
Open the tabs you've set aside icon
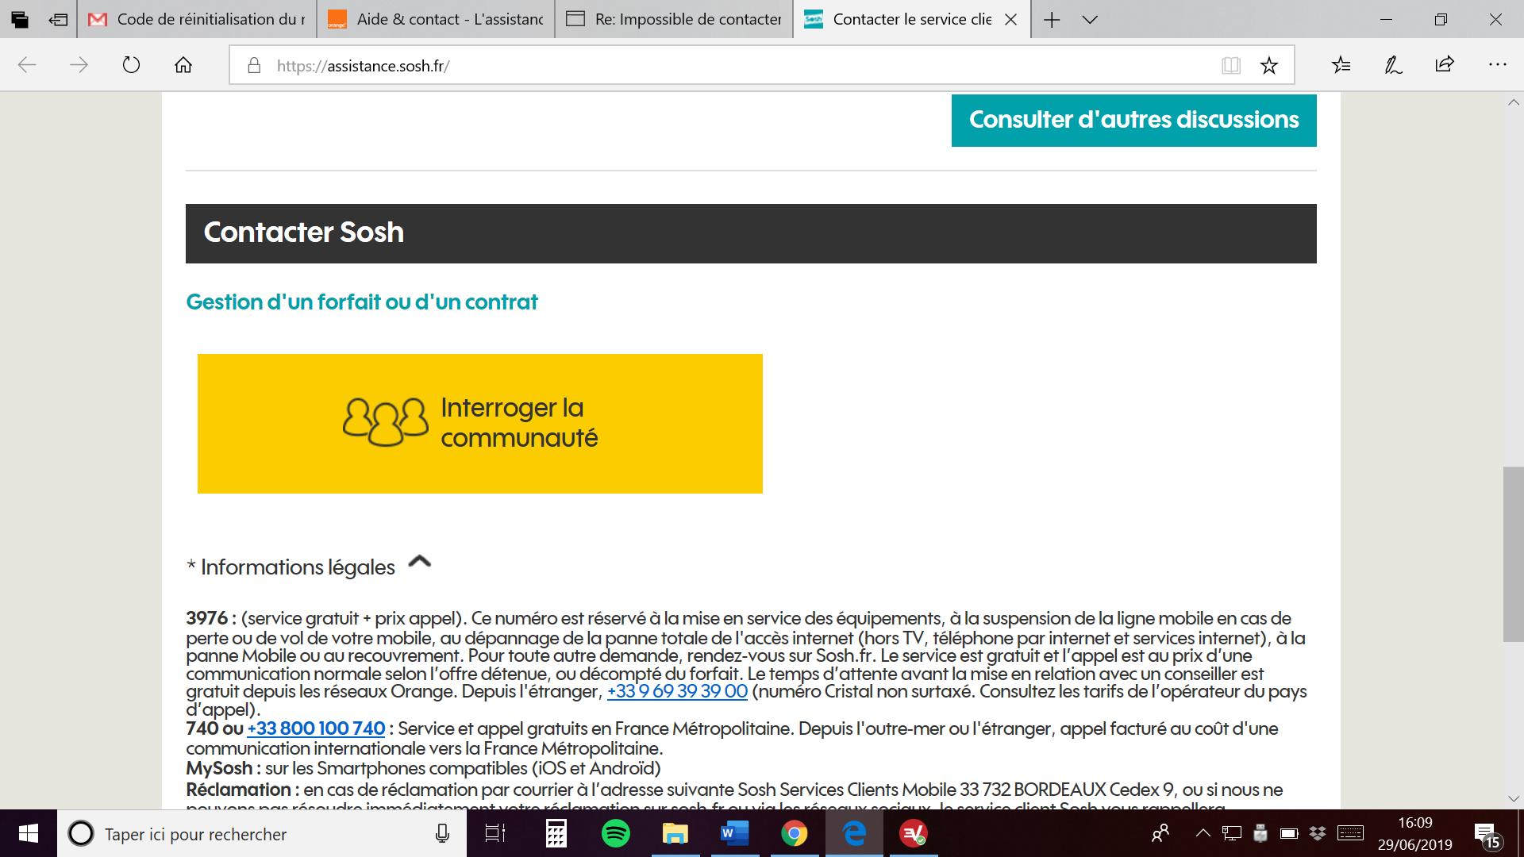pyautogui.click(x=20, y=19)
